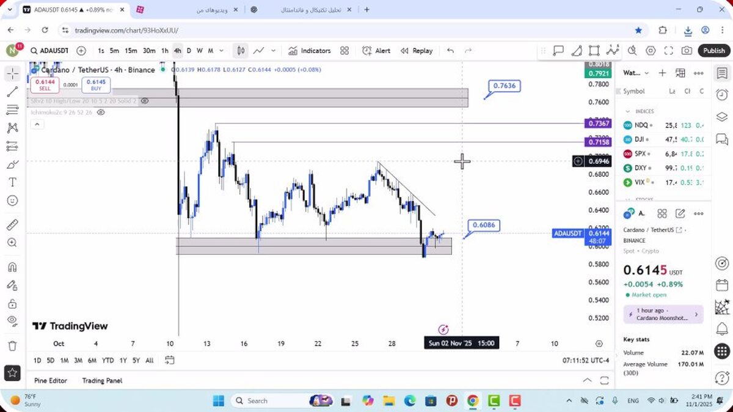This screenshot has height=412, width=733.
Task: Select the 1h timeframe
Action: tap(164, 51)
